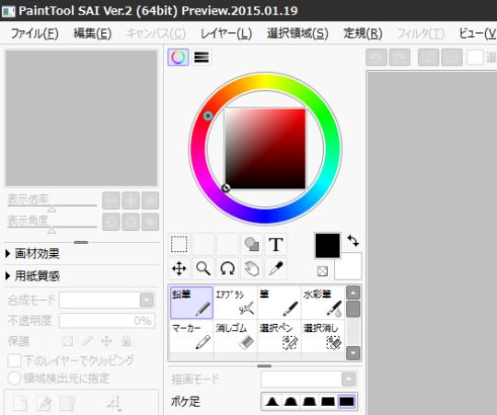The width and height of the screenshot is (497, 415).
Task: Select the Zoom magnifier tool
Action: (203, 269)
